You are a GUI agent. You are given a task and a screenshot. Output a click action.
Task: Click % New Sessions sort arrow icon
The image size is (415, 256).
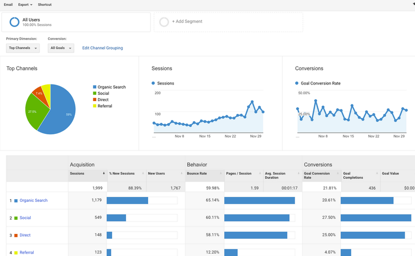click(x=143, y=173)
